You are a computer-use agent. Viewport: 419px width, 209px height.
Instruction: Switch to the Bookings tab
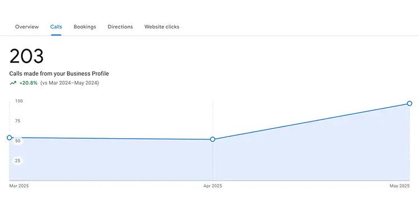(x=85, y=27)
